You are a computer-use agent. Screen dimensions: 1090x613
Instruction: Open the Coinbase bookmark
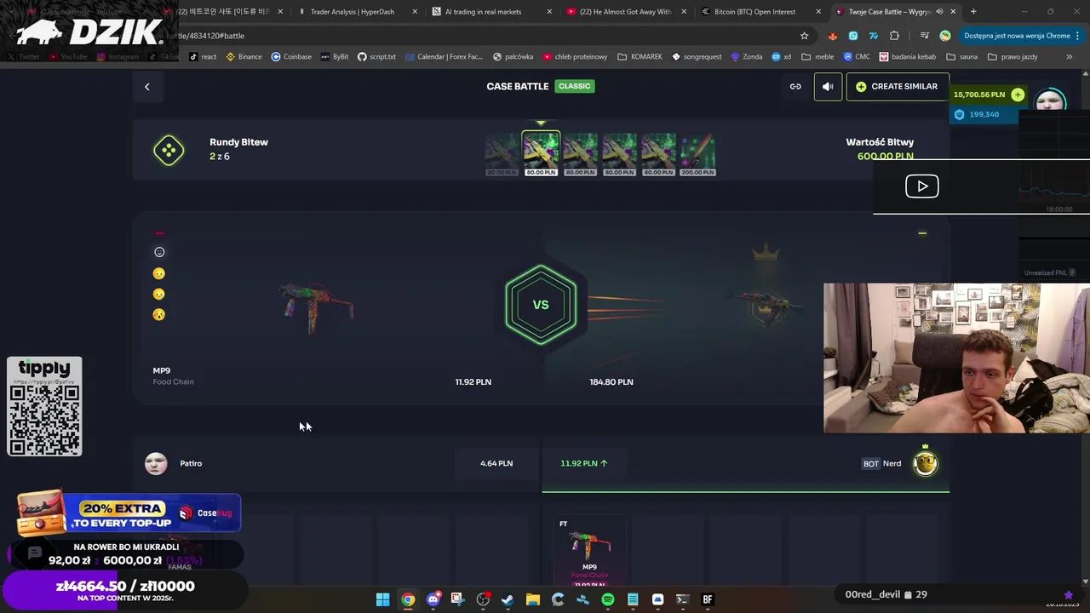pyautogui.click(x=291, y=57)
